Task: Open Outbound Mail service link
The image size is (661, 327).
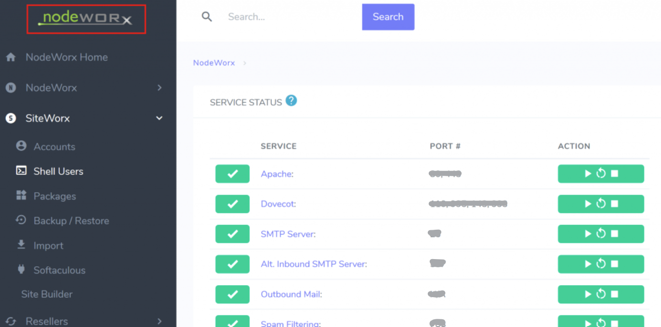Action: tap(291, 294)
